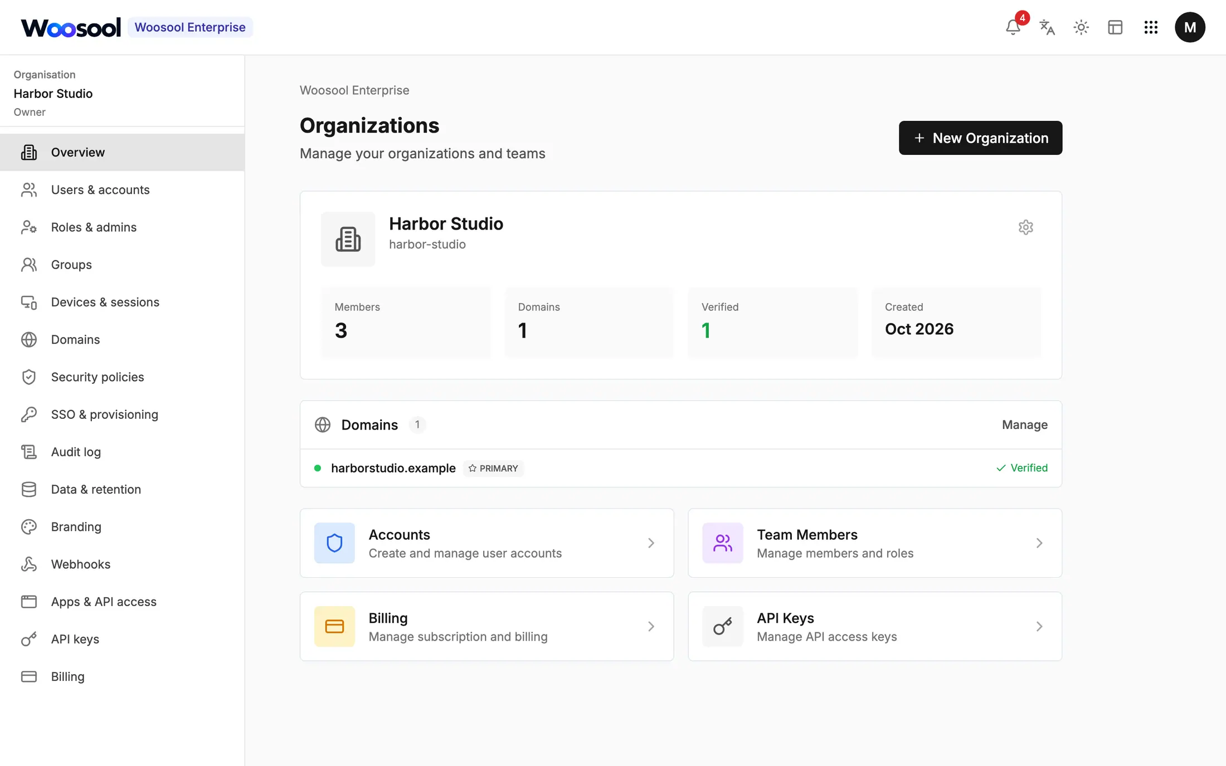This screenshot has height=766, width=1226.
Task: Click the Data & retention database icon
Action: [x=29, y=489]
